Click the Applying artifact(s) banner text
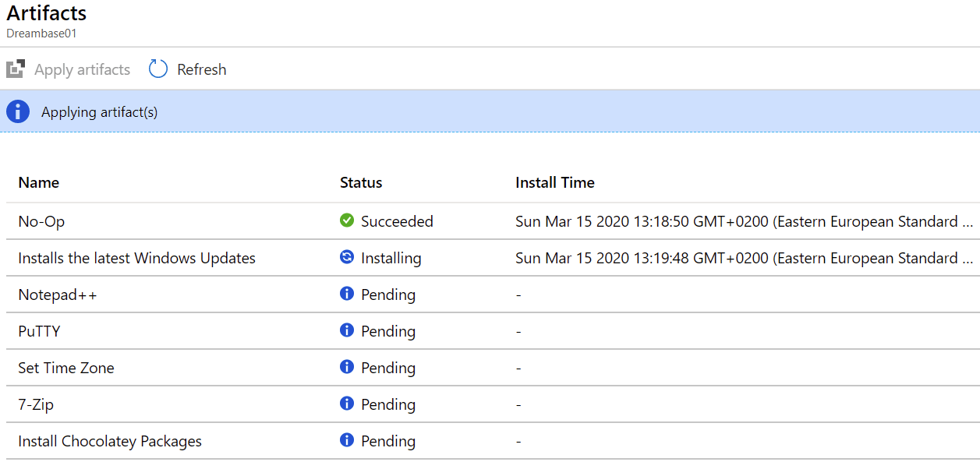Screen dimensions: 980x469 coord(99,112)
